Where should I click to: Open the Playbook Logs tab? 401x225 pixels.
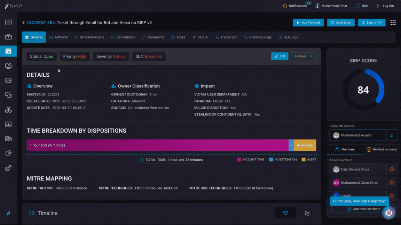point(258,37)
